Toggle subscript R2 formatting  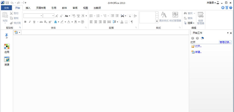(46, 22)
